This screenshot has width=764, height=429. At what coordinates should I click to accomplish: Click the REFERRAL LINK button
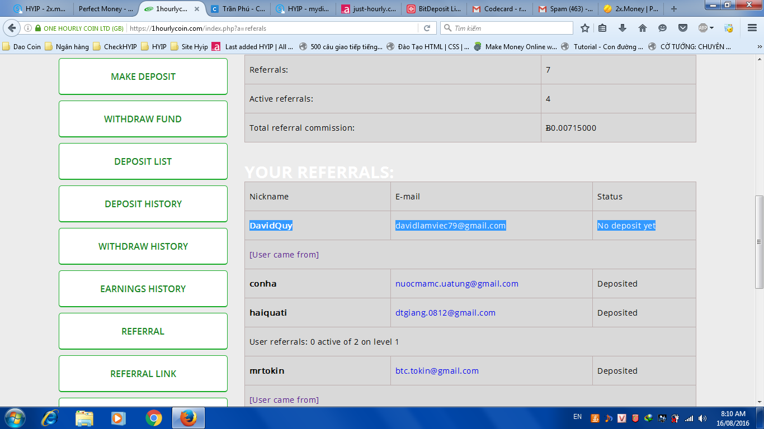coord(143,374)
